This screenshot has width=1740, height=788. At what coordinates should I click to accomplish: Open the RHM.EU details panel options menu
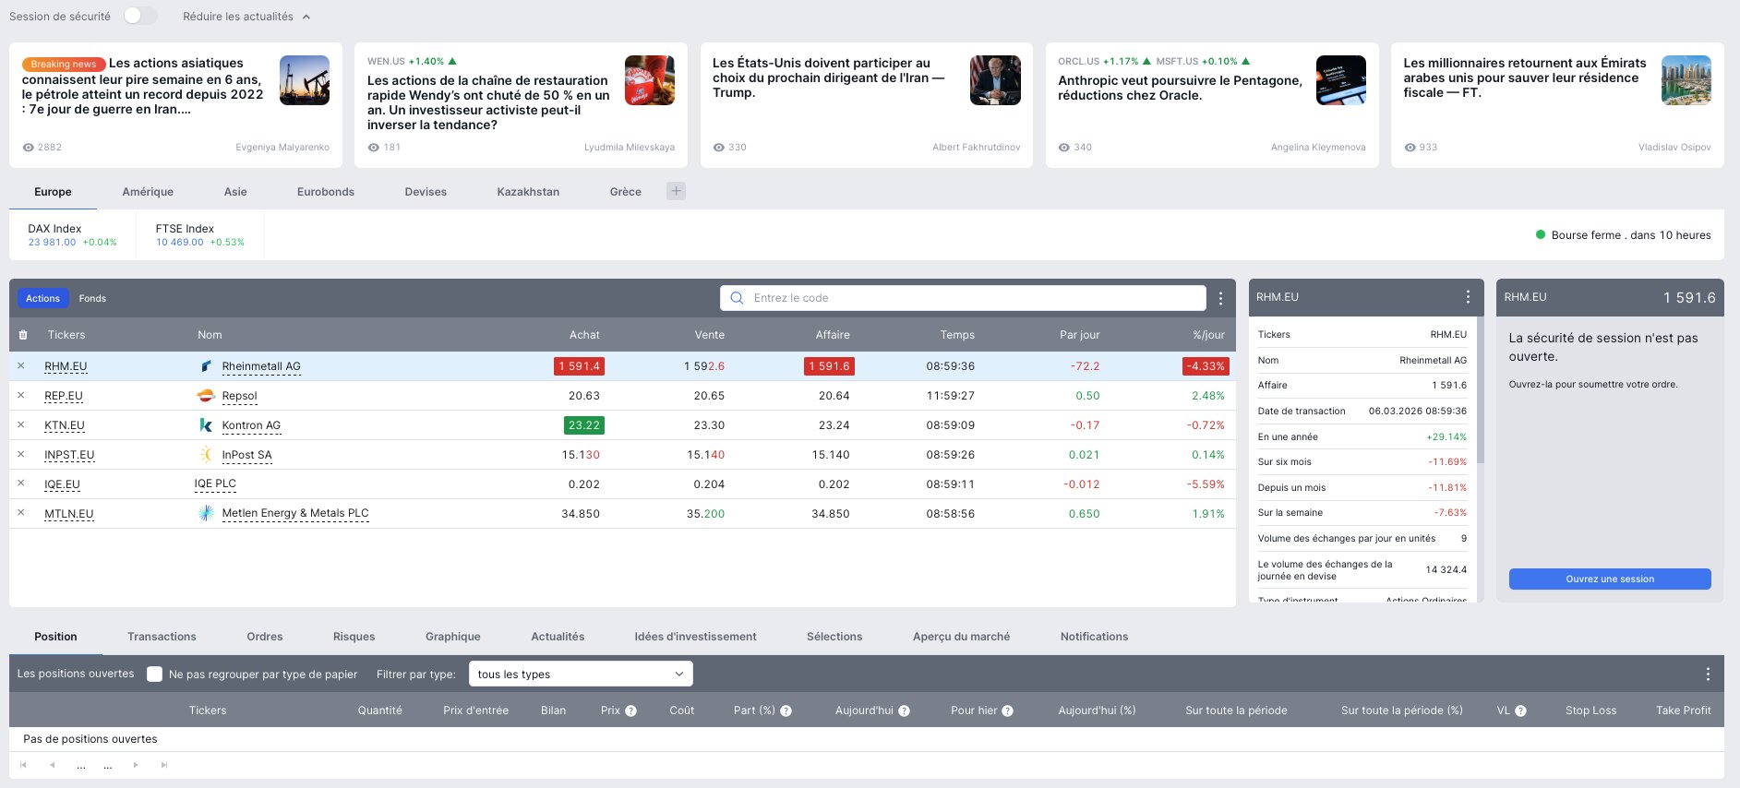(x=1468, y=297)
